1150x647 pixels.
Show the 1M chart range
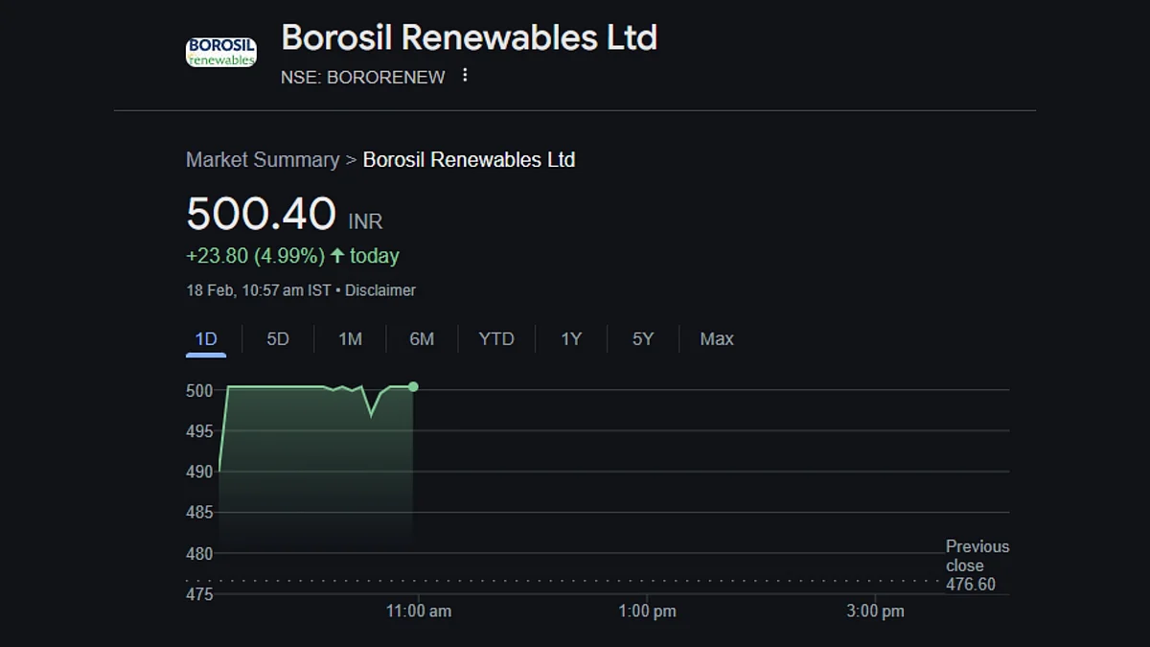(x=350, y=338)
